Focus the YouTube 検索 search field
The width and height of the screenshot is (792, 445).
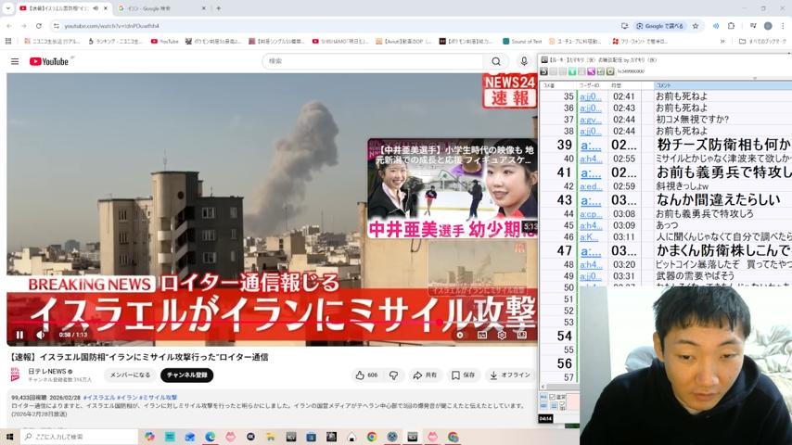373,61
